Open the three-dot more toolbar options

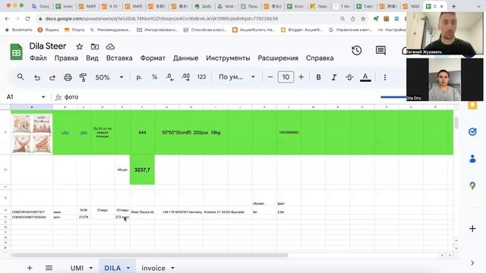(x=385, y=77)
